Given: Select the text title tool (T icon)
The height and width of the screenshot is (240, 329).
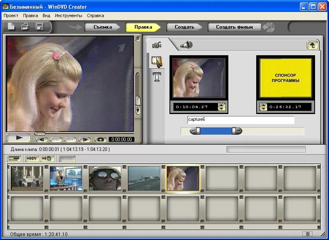Looking at the screenshot, I should coord(157,76).
